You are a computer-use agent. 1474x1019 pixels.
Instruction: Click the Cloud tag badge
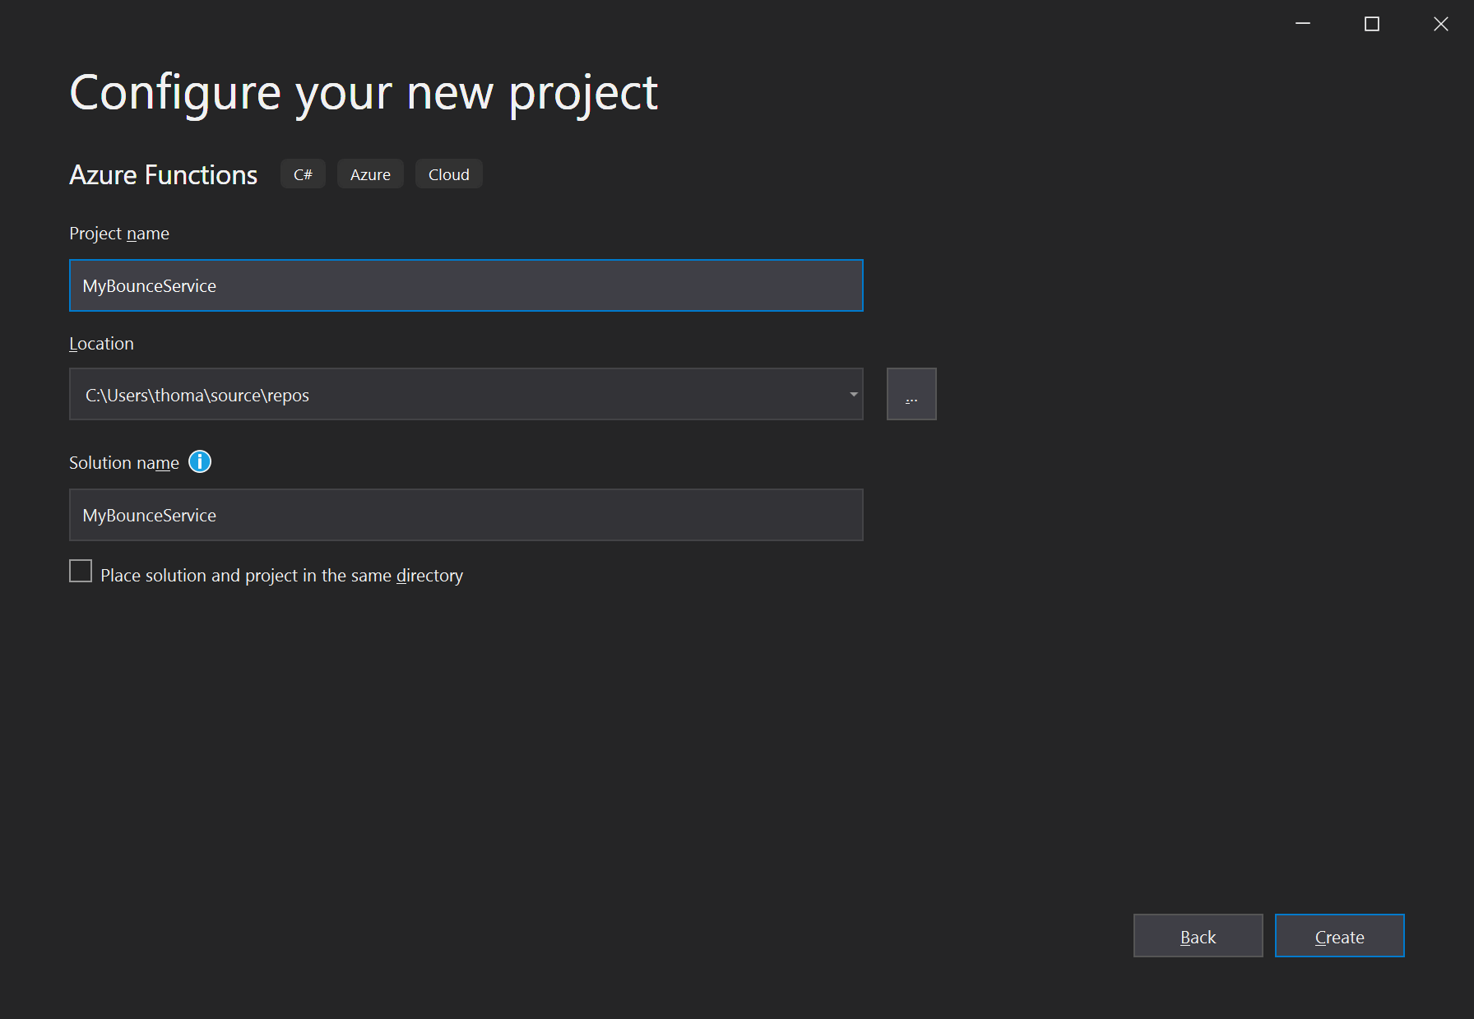448,174
